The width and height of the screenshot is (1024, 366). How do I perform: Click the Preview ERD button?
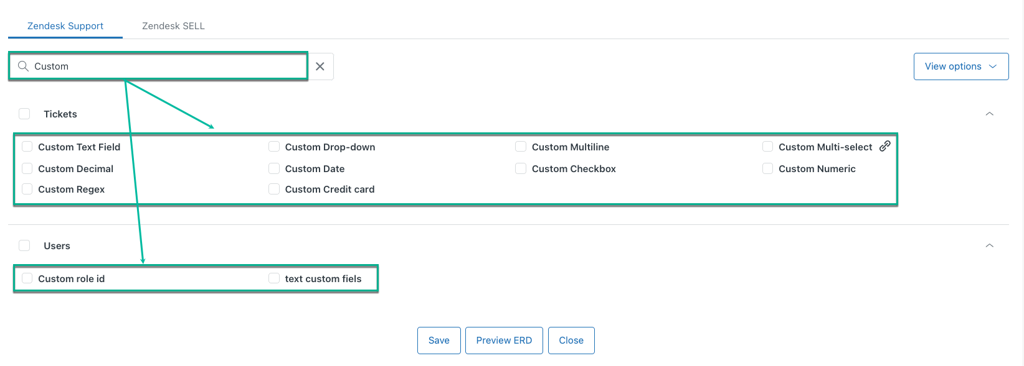pos(504,341)
